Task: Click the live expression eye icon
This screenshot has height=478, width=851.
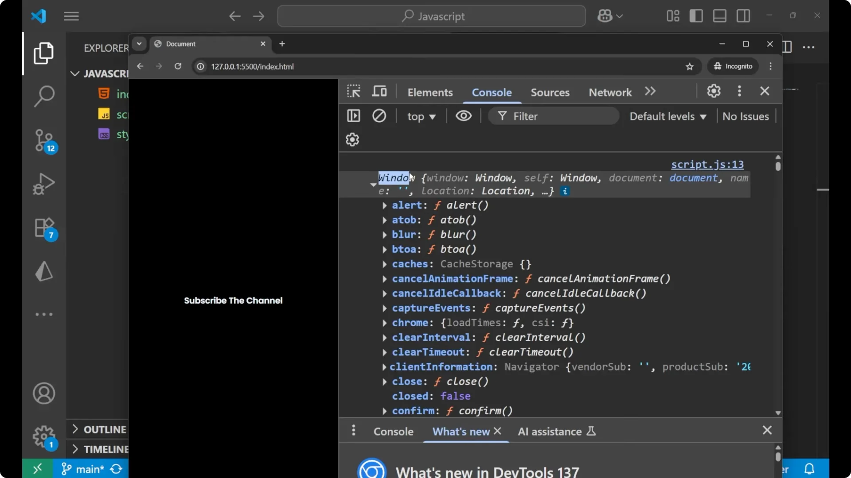Action: (464, 116)
